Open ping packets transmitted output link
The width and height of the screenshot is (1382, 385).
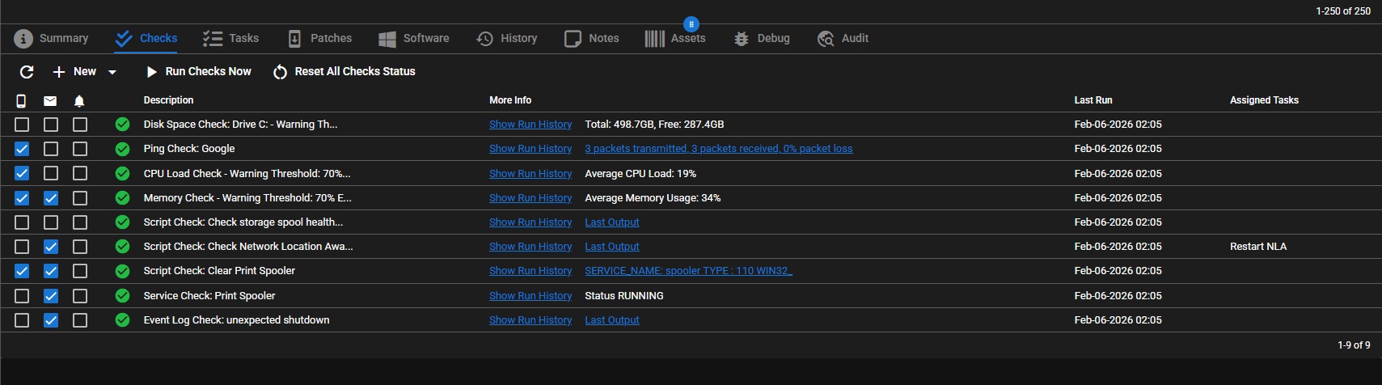click(x=719, y=149)
